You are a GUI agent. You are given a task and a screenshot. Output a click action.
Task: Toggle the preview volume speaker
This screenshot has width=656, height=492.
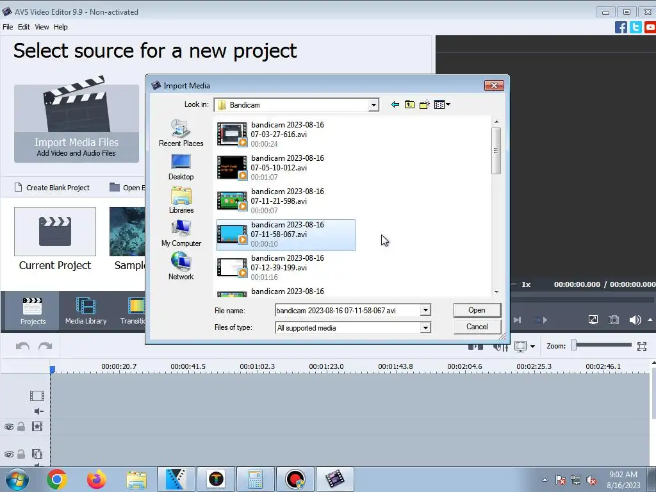pos(635,320)
